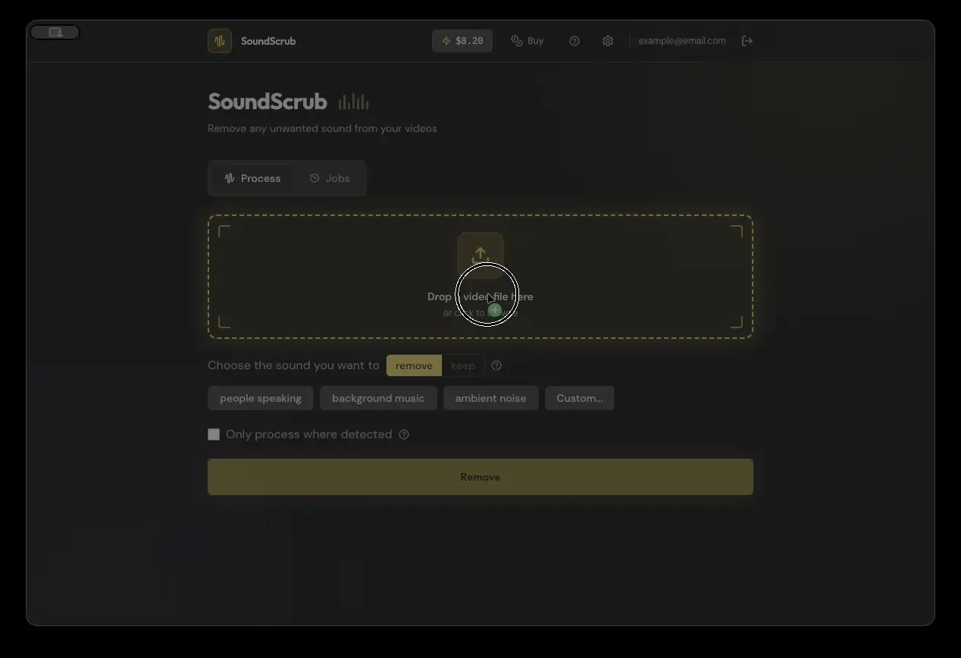
Task: Click the SoundScrub waveform logo icon
Action: coord(220,41)
